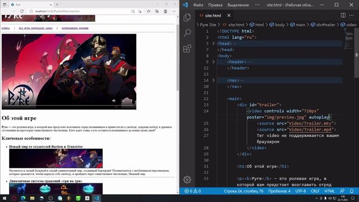Click the main breadcrumb item
Screen dimensions: 359x202
(298, 25)
